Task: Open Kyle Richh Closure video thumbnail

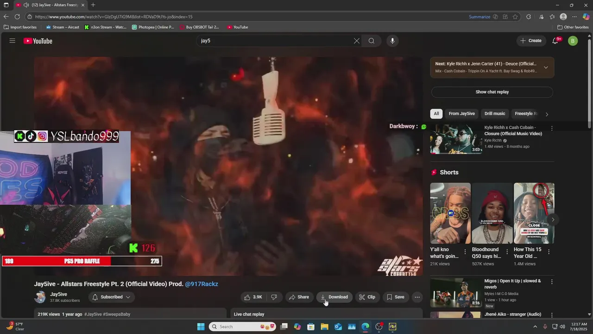Action: coord(456,139)
